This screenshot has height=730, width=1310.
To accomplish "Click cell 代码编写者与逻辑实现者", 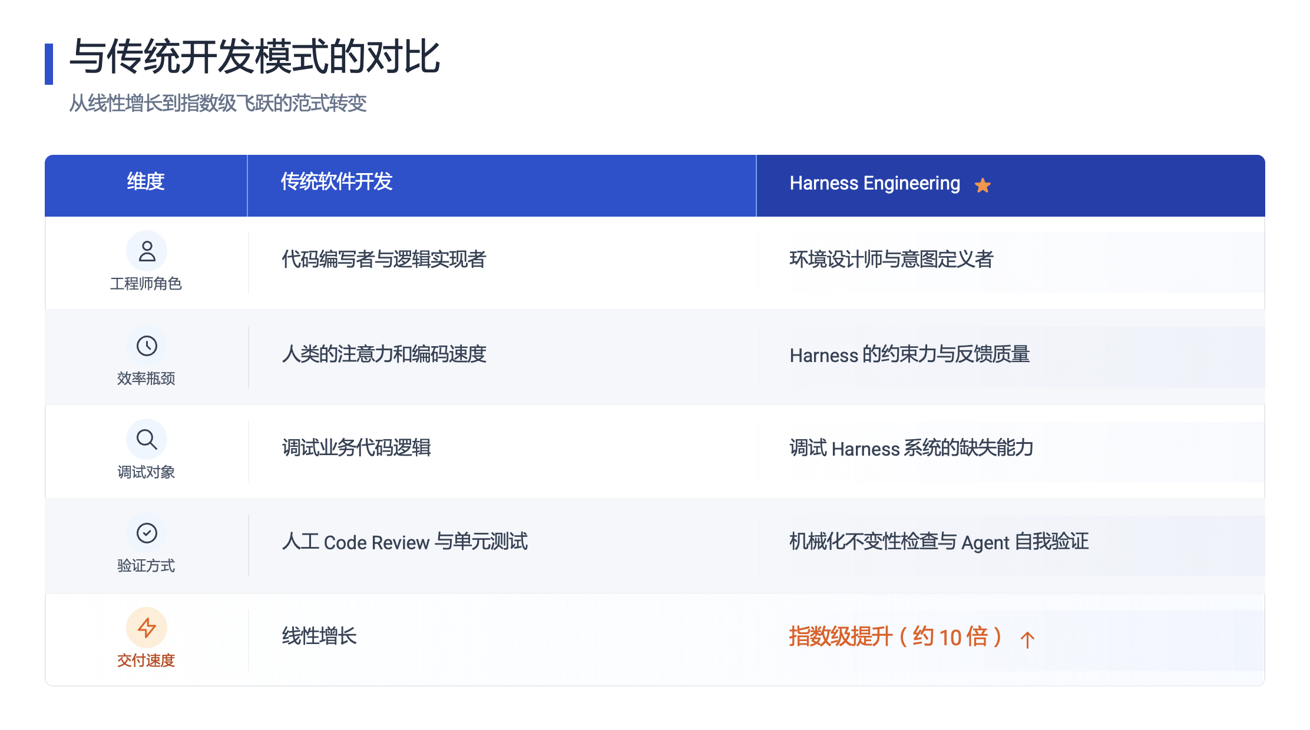I will [x=383, y=260].
